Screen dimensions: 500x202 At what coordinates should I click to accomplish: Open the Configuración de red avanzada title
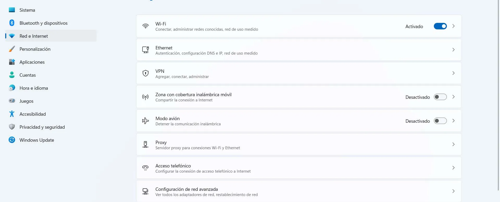186,189
